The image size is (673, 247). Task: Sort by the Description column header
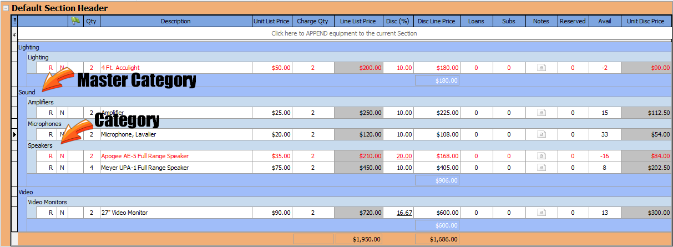175,21
